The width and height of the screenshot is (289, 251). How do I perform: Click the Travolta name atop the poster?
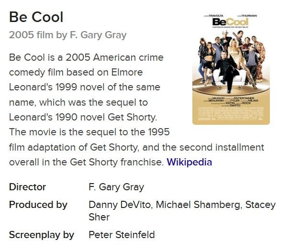click(214, 16)
